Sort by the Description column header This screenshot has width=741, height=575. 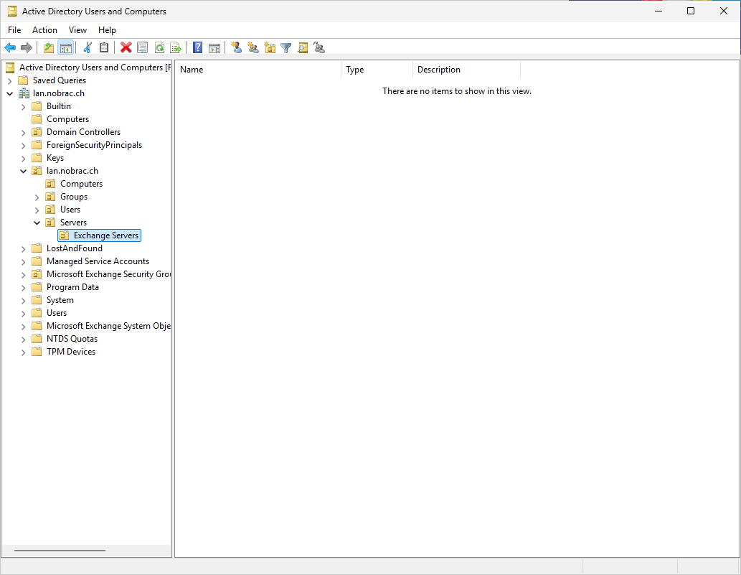pos(466,70)
